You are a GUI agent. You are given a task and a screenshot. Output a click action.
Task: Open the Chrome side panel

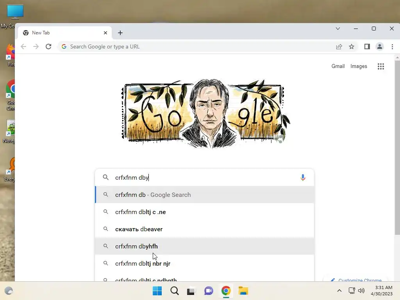pos(367,46)
